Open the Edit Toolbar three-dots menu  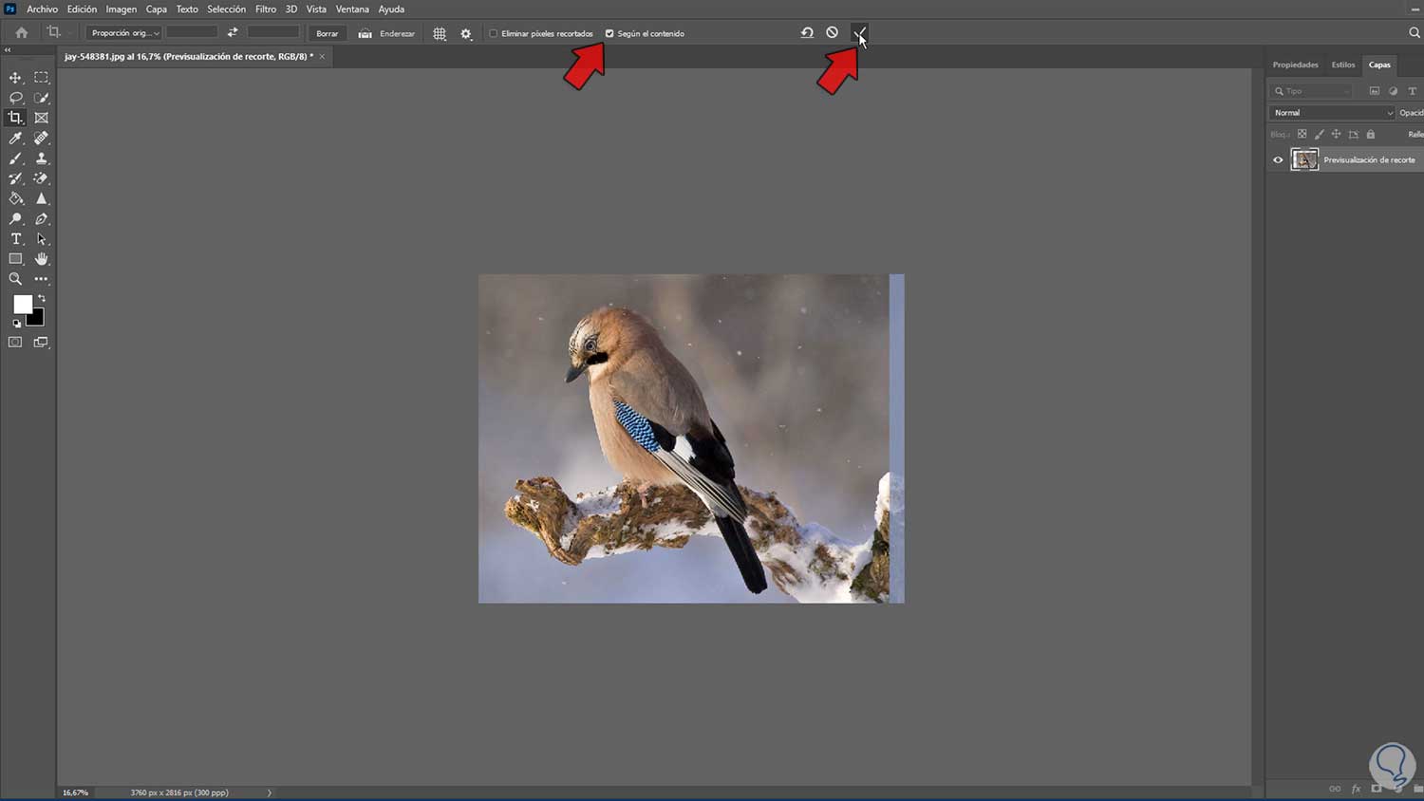41,279
